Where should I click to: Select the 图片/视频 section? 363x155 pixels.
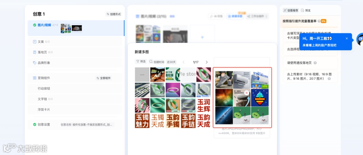point(76,28)
